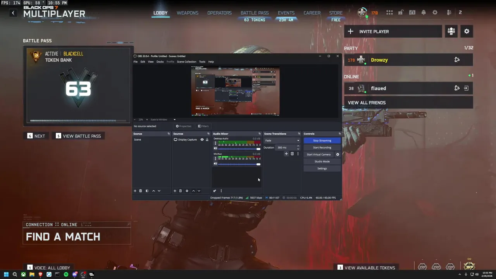Open the game notifications bell icon
This screenshot has width=496, height=279.
pyautogui.click(x=424, y=12)
